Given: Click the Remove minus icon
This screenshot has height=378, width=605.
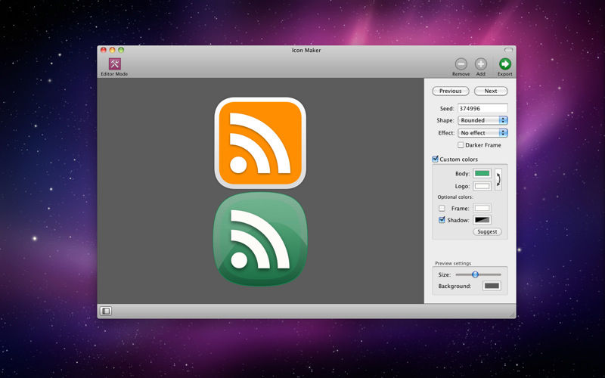Looking at the screenshot, I should (461, 64).
